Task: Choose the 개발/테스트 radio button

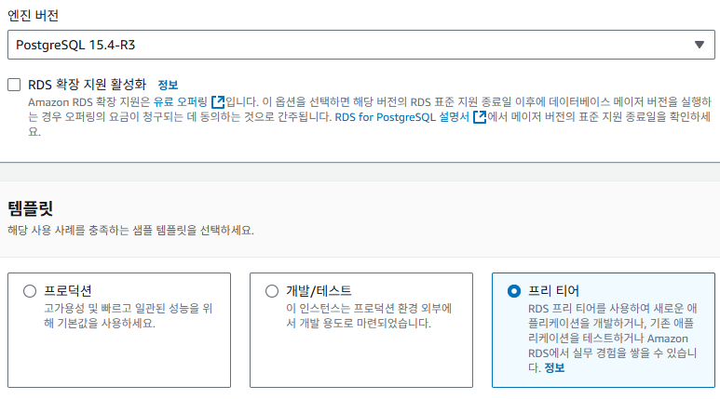Action: 272,291
